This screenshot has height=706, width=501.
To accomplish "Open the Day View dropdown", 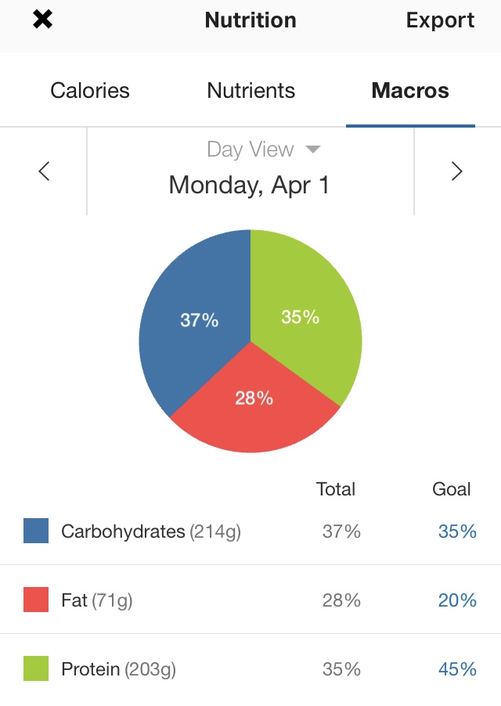I will click(x=263, y=149).
